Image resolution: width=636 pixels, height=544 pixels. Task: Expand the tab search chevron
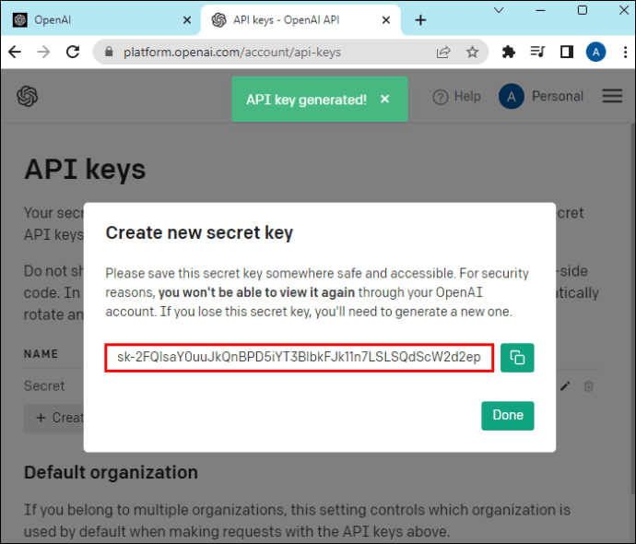point(499,10)
